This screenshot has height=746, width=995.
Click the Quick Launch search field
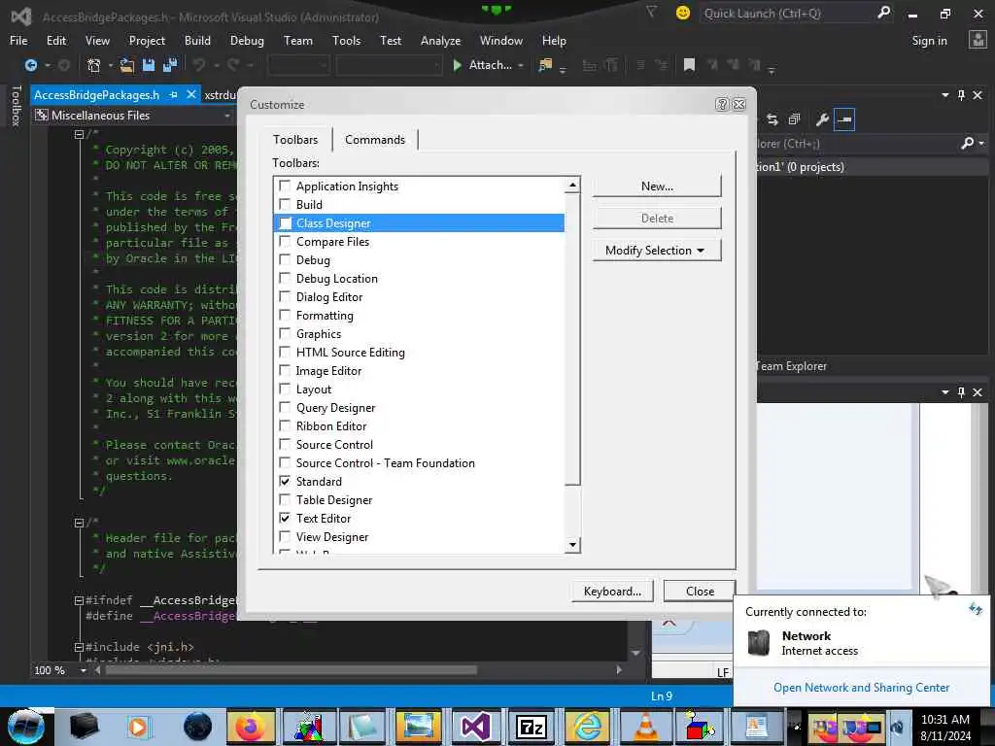pos(787,13)
